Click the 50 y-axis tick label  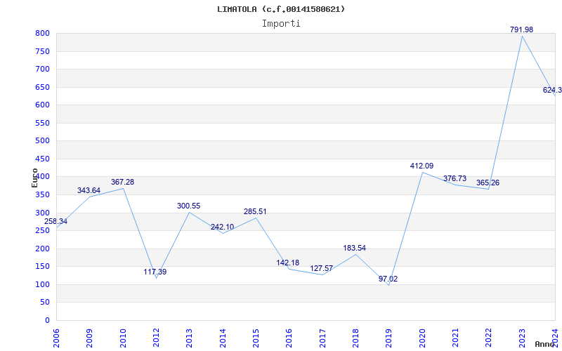[x=44, y=303]
